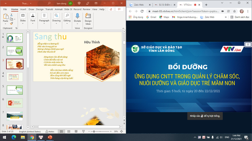Bookmark this page with star icon
This screenshot has width=252, height=141.
[234, 11]
